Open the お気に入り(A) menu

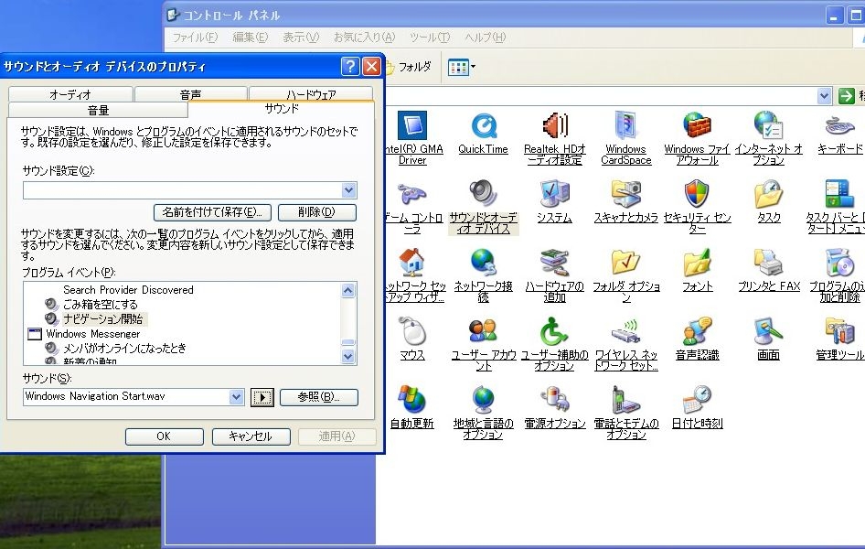click(x=364, y=38)
